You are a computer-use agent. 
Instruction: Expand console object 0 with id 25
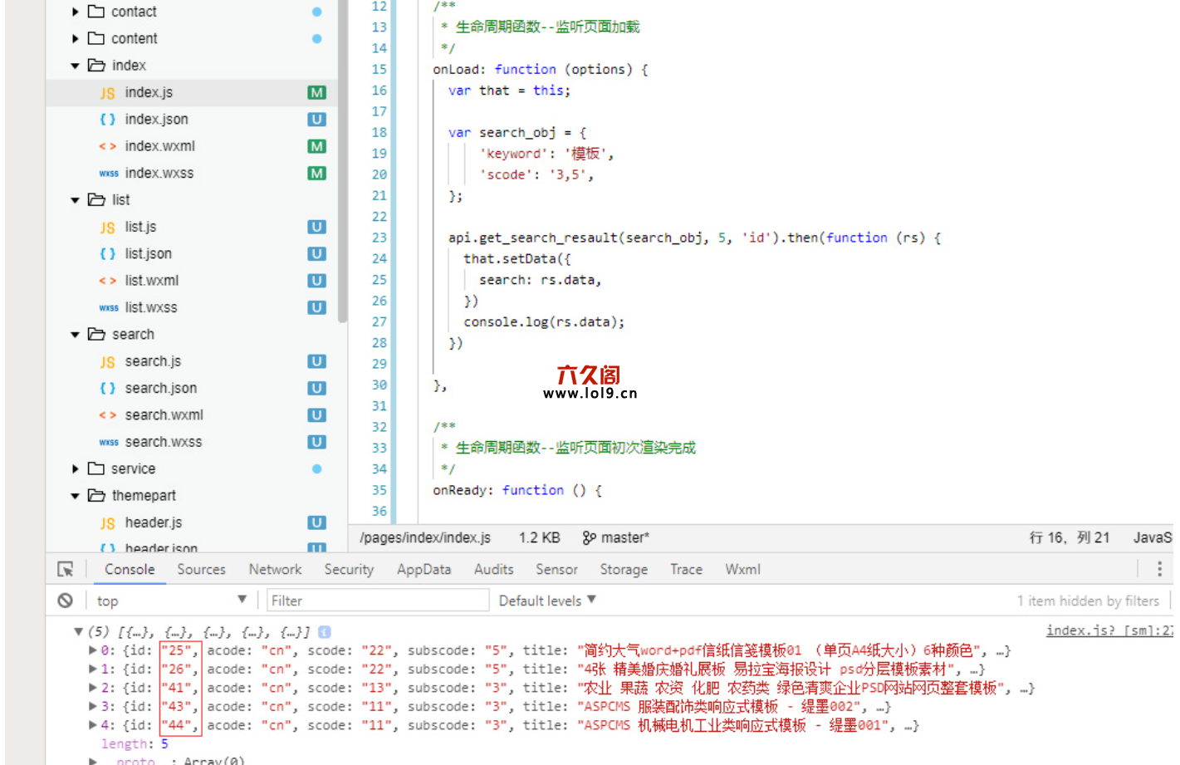click(93, 650)
